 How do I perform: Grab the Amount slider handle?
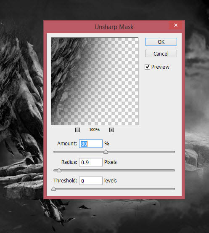[x=106, y=152]
